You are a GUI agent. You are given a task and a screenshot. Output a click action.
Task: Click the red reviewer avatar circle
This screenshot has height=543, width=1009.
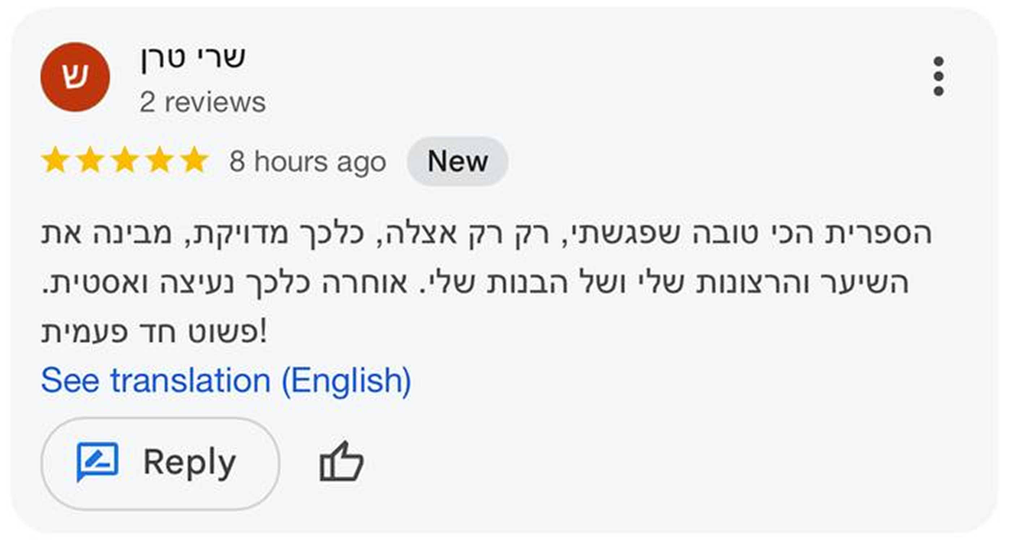pyautogui.click(x=75, y=77)
